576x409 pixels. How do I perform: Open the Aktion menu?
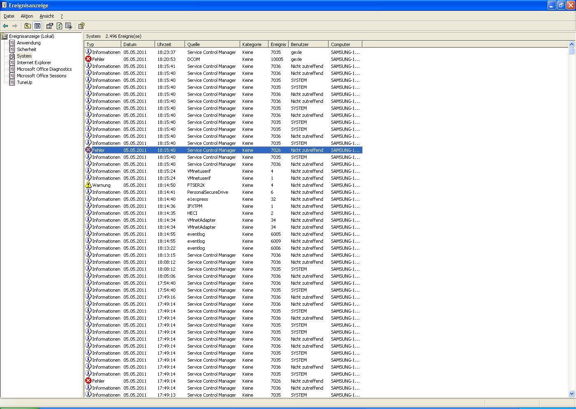(x=27, y=16)
